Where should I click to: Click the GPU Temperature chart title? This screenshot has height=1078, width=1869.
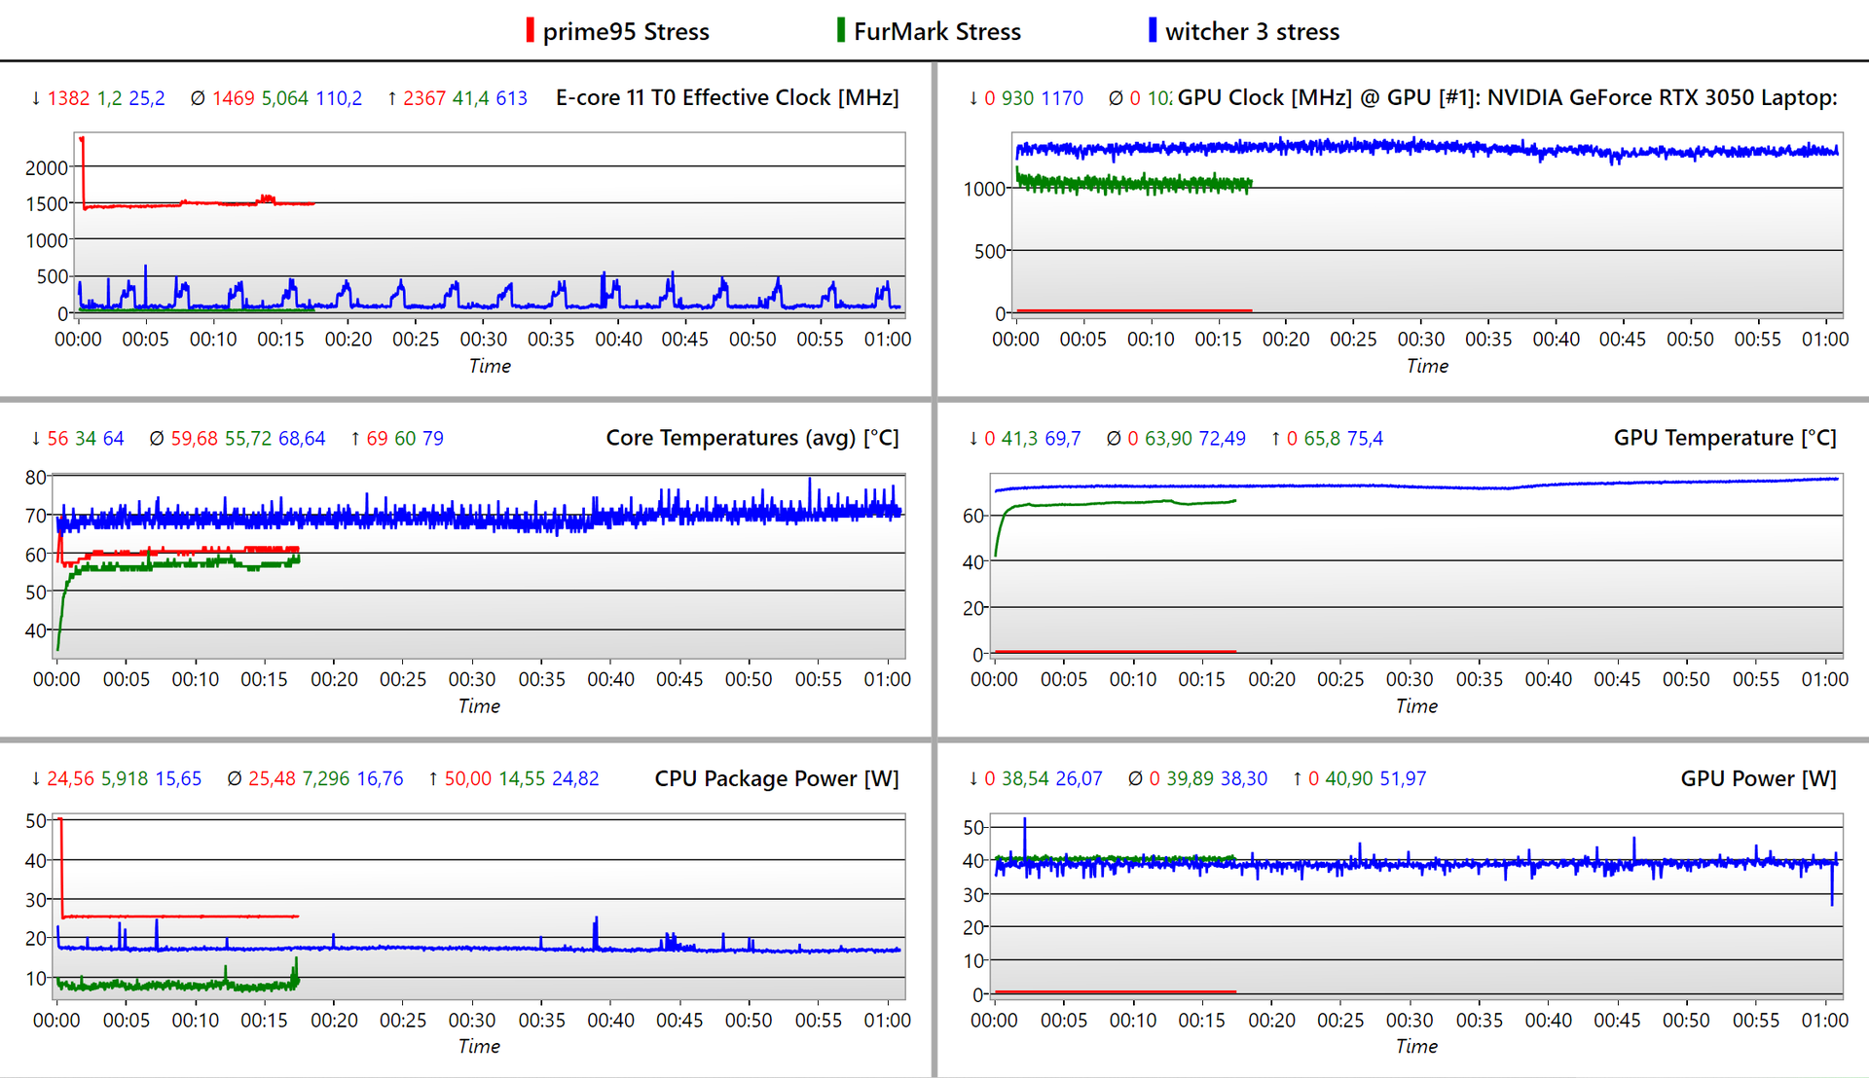[x=1724, y=438]
